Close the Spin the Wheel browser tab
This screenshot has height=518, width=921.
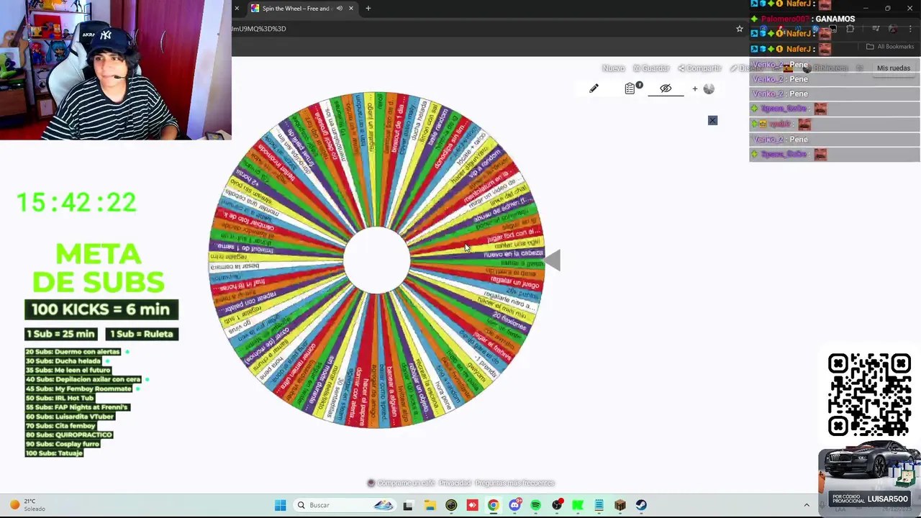[351, 9]
